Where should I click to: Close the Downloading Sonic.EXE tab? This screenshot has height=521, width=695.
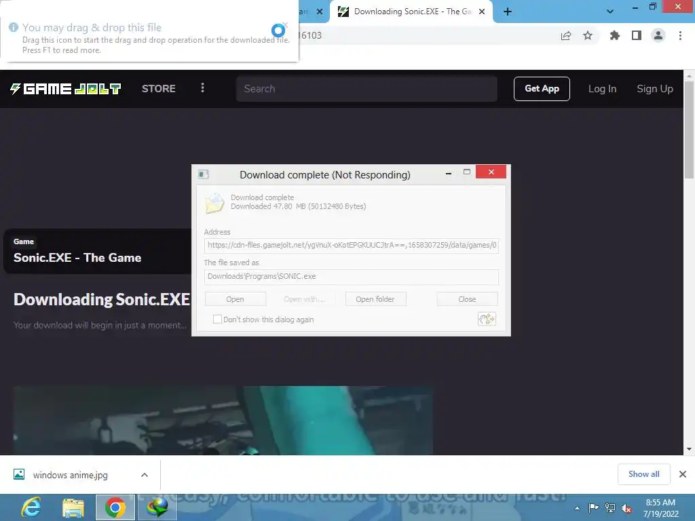(x=482, y=12)
